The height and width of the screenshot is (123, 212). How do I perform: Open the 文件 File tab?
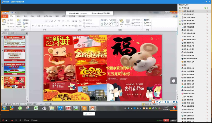point(4,16)
